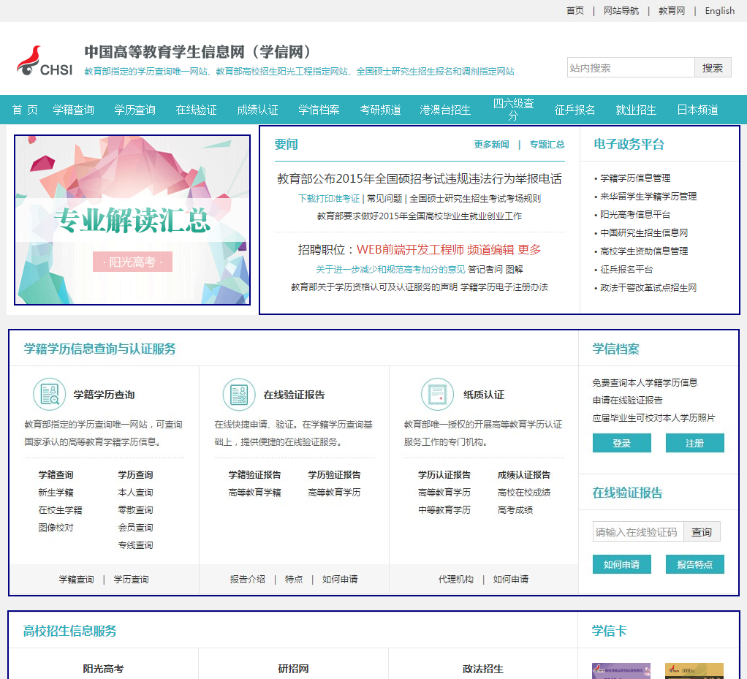
Task: Go to the 考研频道 navigation item
Action: [381, 110]
